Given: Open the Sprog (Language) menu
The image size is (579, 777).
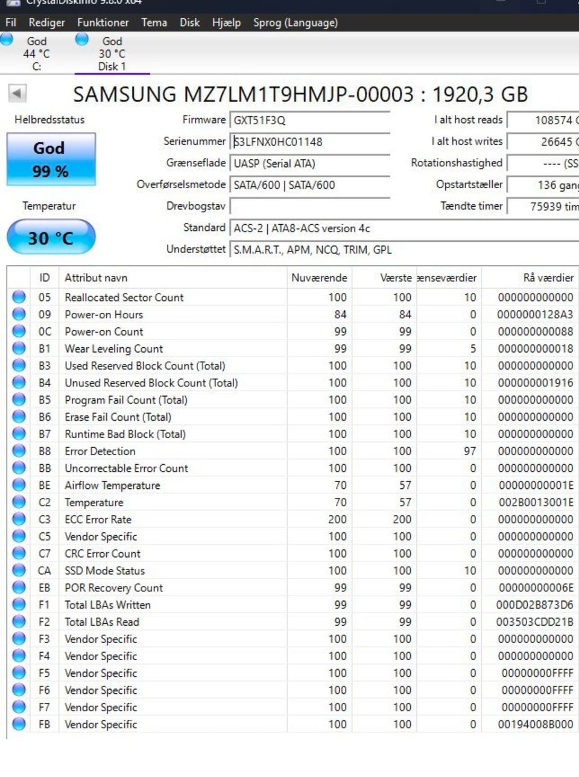Looking at the screenshot, I should point(296,22).
